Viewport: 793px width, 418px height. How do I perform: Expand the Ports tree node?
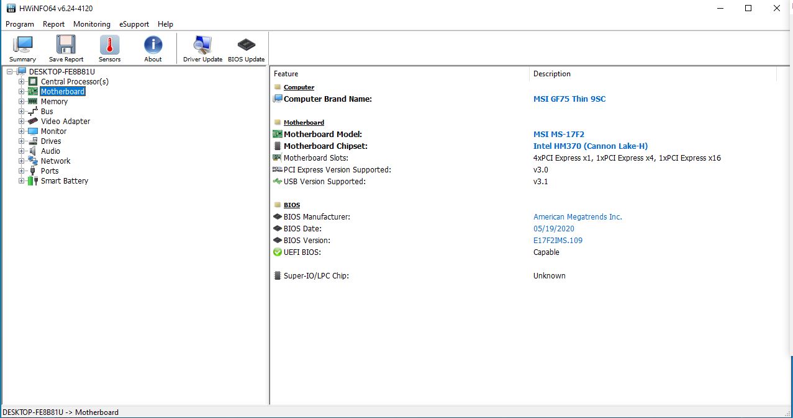point(22,171)
